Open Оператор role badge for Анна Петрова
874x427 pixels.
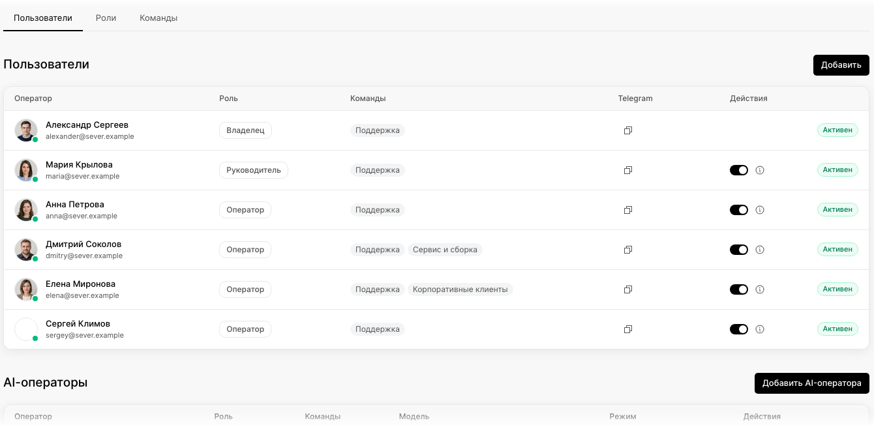coord(245,210)
